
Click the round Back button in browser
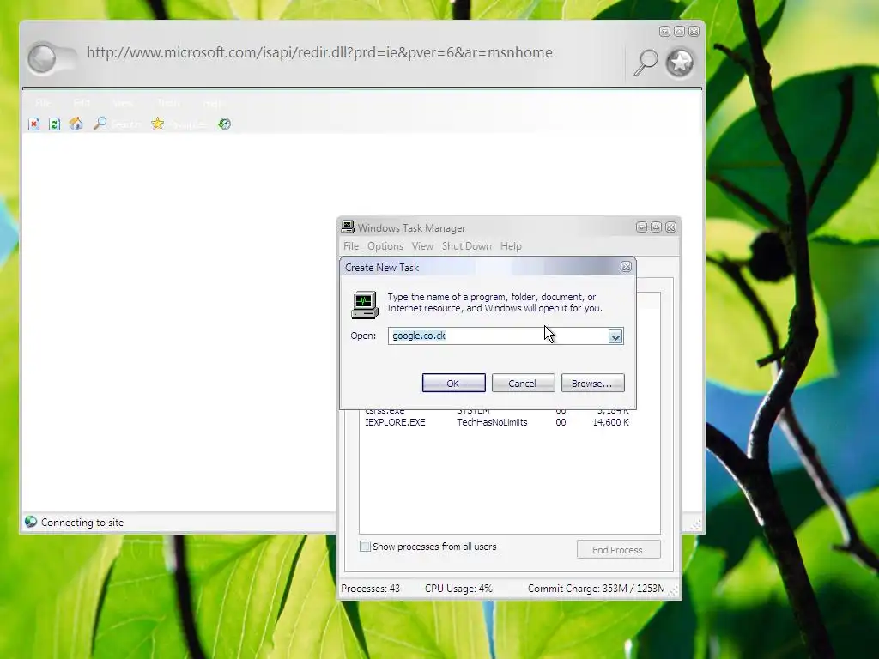coord(42,58)
